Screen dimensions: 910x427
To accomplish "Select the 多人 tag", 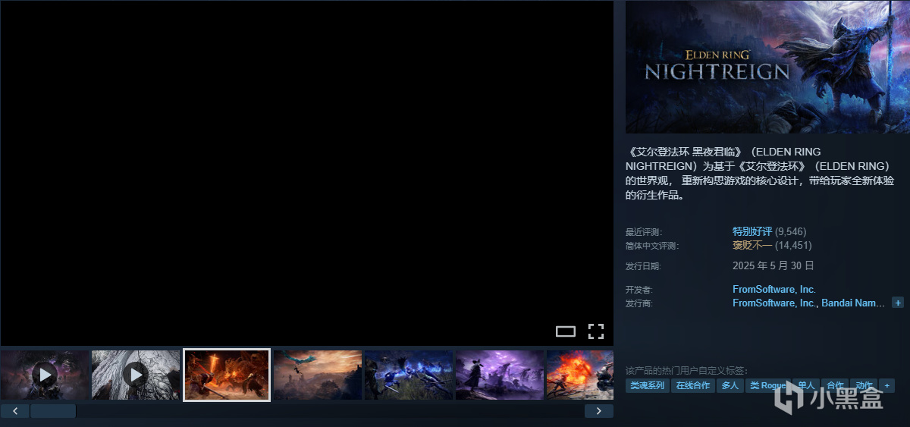I will tap(730, 386).
